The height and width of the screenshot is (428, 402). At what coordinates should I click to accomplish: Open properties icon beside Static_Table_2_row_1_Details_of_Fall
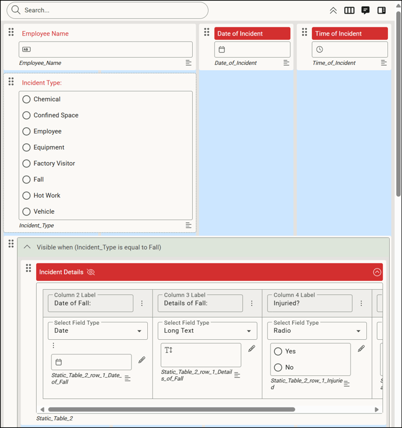pyautogui.click(x=237, y=375)
